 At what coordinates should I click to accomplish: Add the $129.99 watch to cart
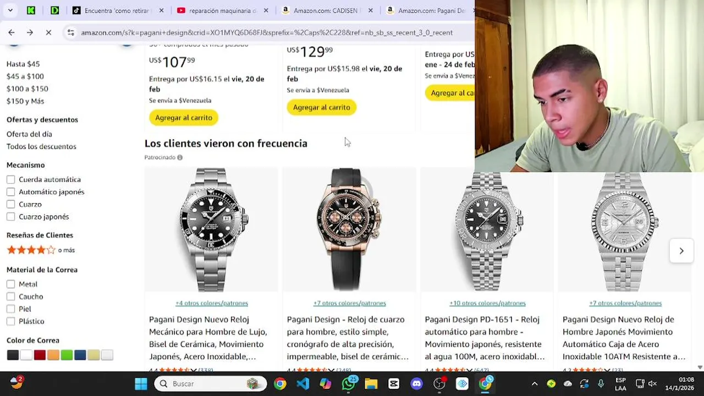322,107
